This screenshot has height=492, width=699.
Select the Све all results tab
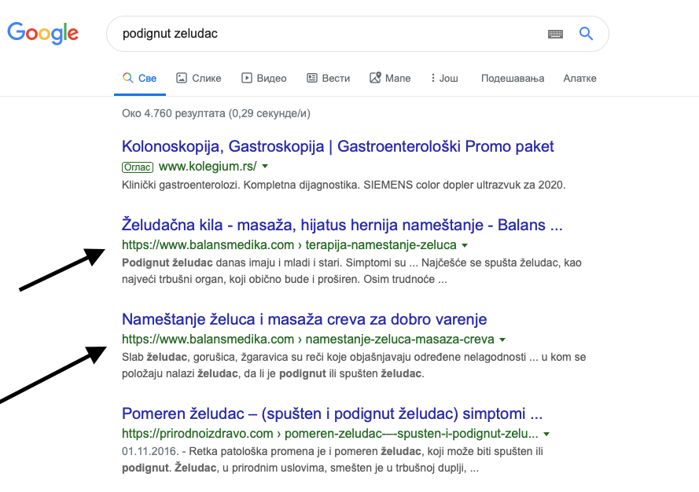pos(139,78)
